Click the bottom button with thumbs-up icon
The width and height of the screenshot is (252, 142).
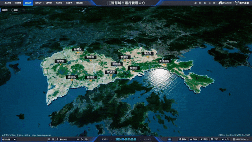[225, 139]
